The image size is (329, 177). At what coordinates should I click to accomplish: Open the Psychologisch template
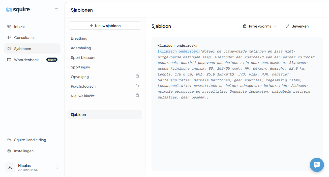[105, 86]
